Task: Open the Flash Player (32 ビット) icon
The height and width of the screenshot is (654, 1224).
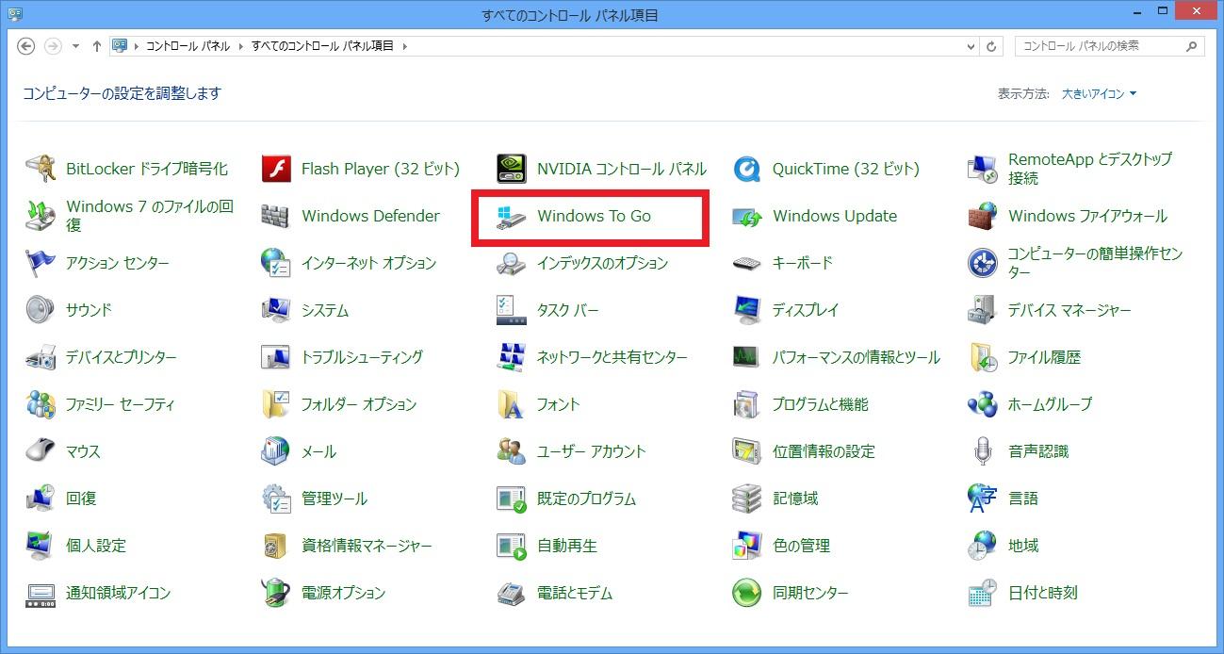Action: 275,169
